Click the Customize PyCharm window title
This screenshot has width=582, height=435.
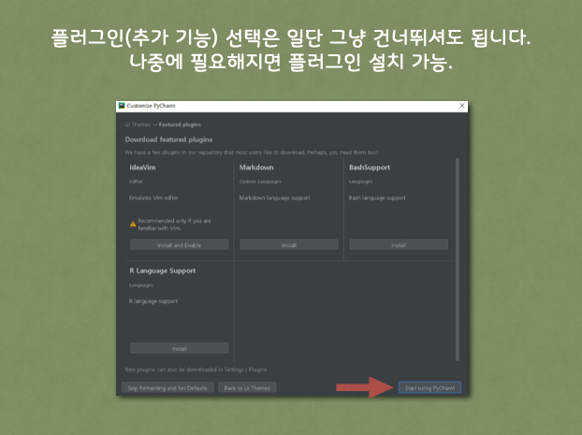[151, 106]
